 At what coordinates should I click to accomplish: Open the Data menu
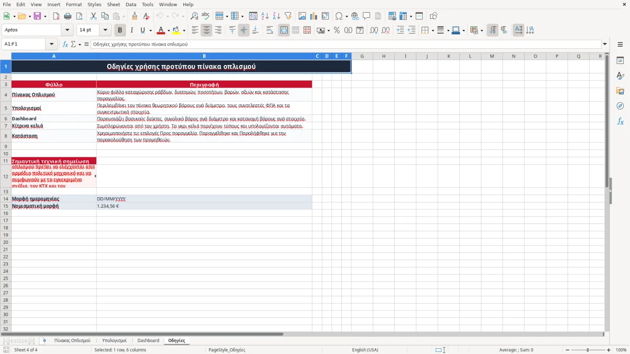pyautogui.click(x=131, y=4)
